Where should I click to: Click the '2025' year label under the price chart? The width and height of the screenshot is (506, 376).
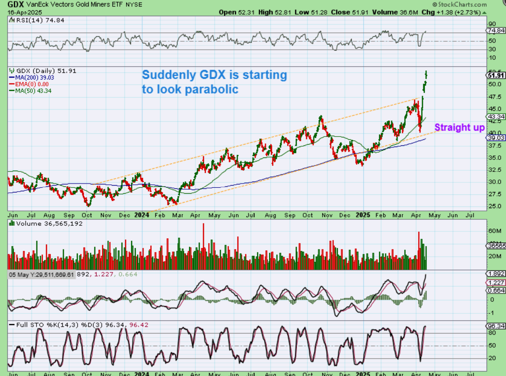pyautogui.click(x=363, y=215)
